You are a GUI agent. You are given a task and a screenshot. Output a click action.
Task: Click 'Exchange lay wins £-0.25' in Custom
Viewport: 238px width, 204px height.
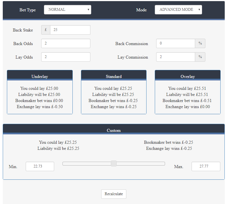(169, 148)
